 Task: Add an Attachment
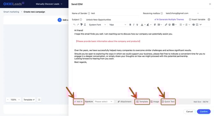click(125, 102)
